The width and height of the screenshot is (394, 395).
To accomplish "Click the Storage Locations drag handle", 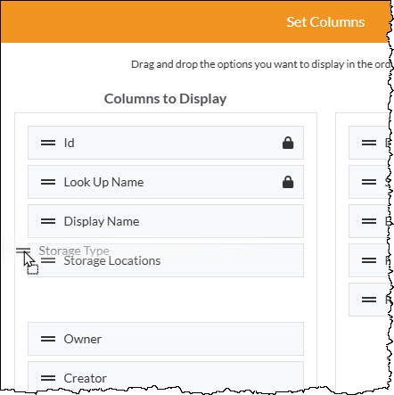I will (48, 260).
